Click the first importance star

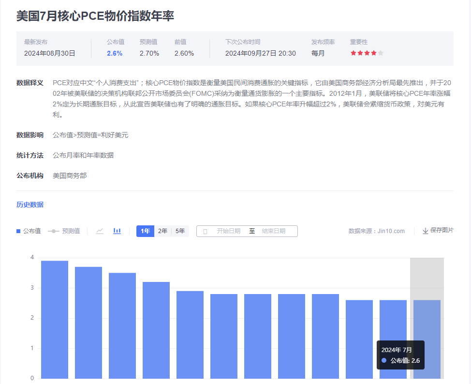(x=353, y=53)
